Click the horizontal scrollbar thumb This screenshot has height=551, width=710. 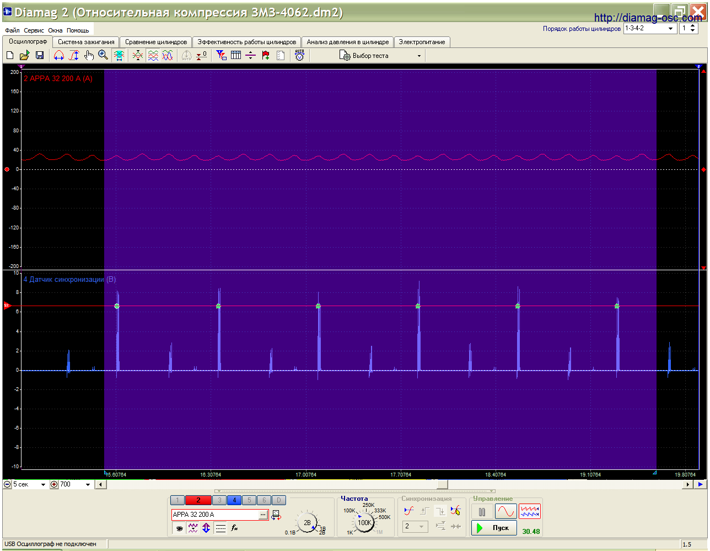tap(442, 484)
